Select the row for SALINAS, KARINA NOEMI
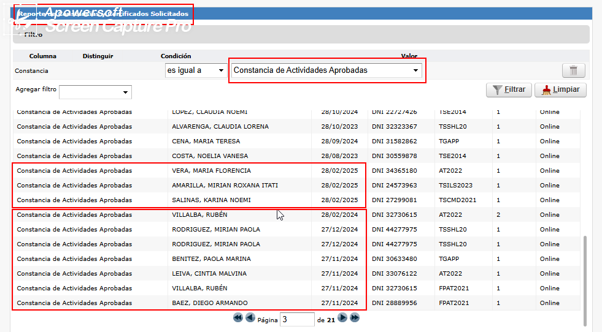The width and height of the screenshot is (602, 332). point(211,200)
